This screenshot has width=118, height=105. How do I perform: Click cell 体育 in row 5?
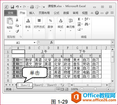(x=77, y=68)
